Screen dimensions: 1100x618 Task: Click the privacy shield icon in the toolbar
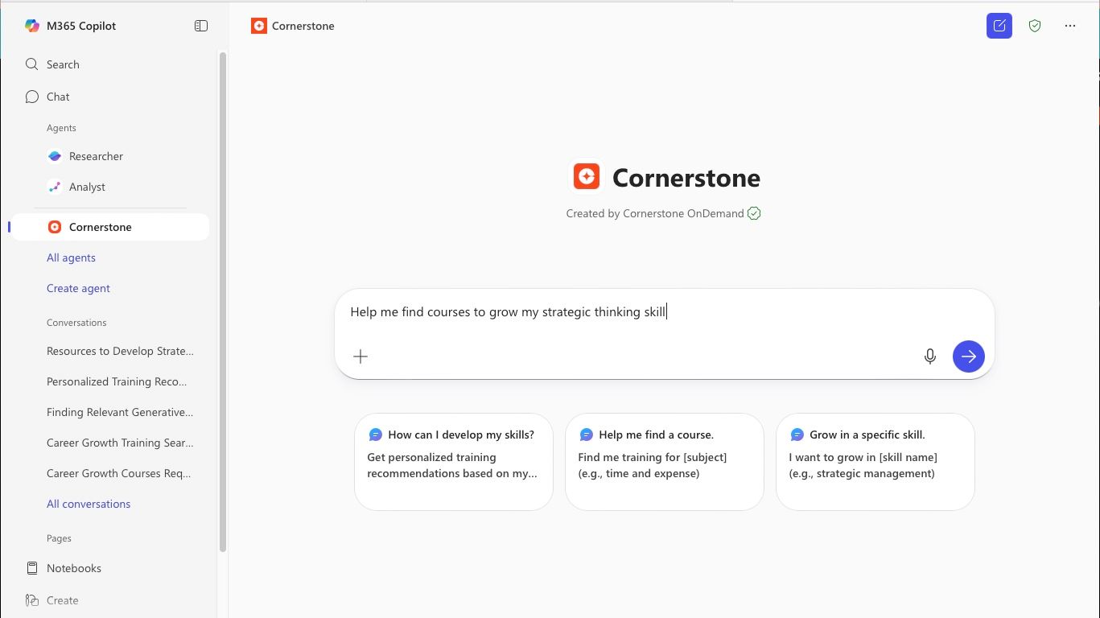point(1035,25)
